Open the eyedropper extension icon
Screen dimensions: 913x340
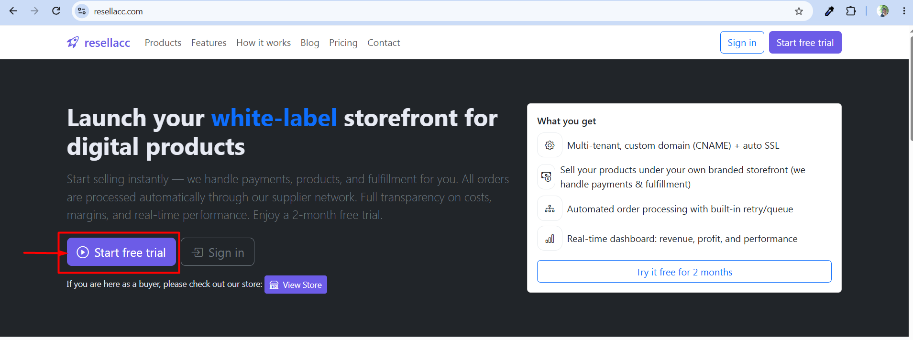tap(829, 11)
